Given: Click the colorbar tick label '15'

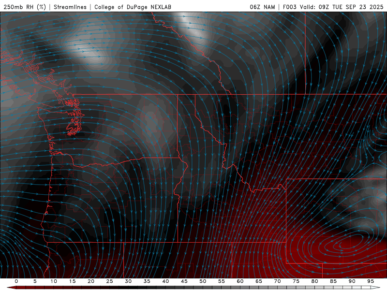Looking at the screenshot, I should (x=72, y=281).
